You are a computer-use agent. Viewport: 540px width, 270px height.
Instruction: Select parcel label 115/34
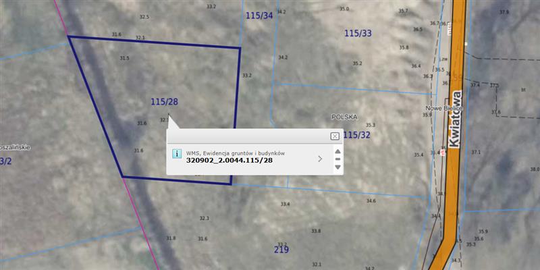(259, 15)
